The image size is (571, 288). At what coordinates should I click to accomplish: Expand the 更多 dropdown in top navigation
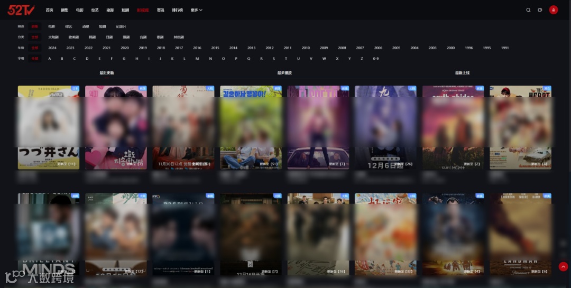click(x=196, y=10)
